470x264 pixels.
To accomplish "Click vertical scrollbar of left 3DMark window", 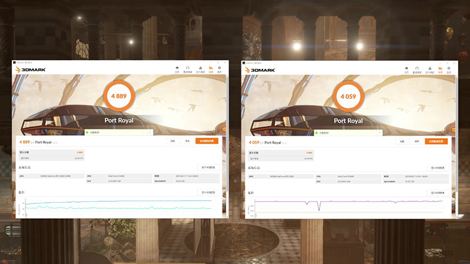I will pyautogui.click(x=227, y=146).
